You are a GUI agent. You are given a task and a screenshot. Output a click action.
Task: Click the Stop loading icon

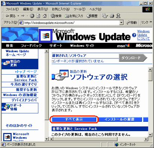coord(32,16)
